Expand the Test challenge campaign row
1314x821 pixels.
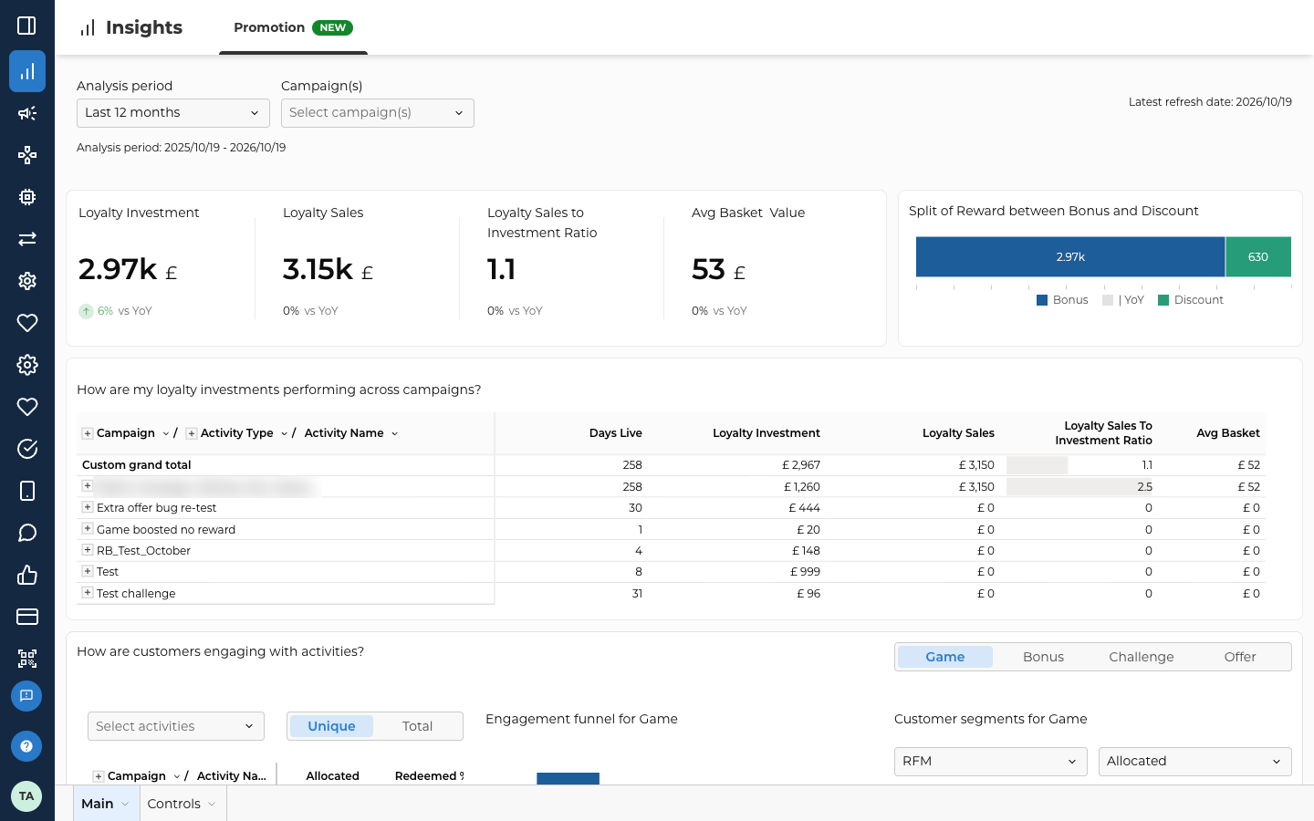[x=88, y=593]
